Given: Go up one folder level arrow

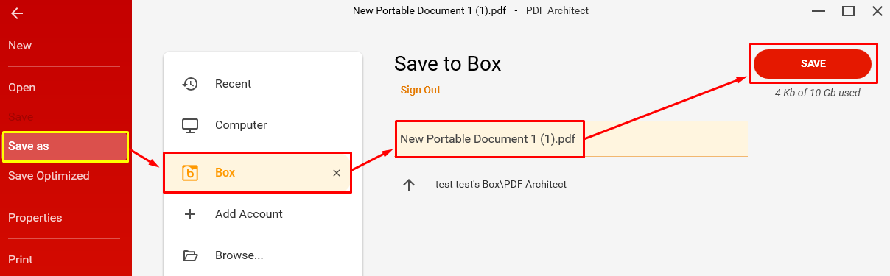Looking at the screenshot, I should [x=409, y=185].
